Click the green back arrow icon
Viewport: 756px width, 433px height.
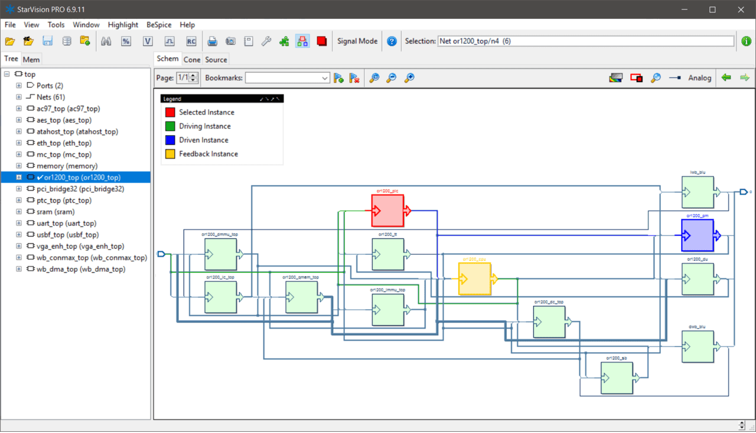[726, 78]
